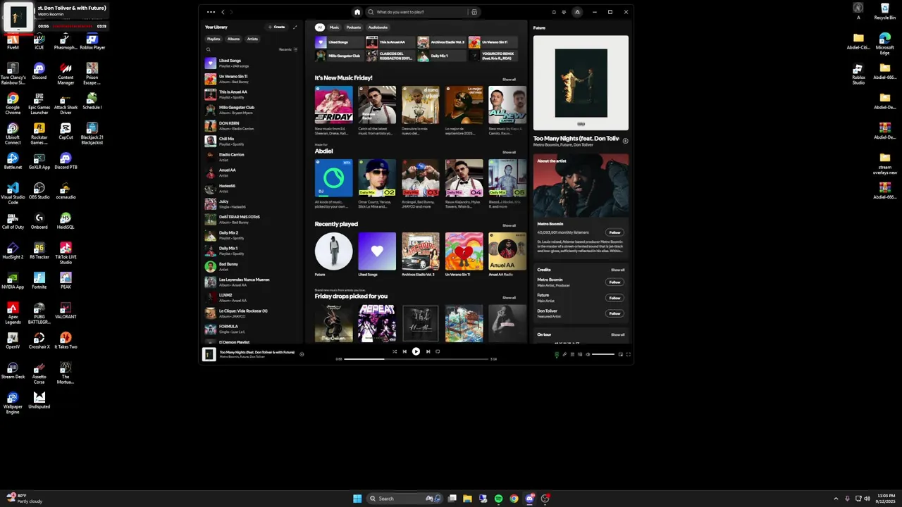
Task: Open Google Chrome desktop shortcut
Action: point(13,102)
